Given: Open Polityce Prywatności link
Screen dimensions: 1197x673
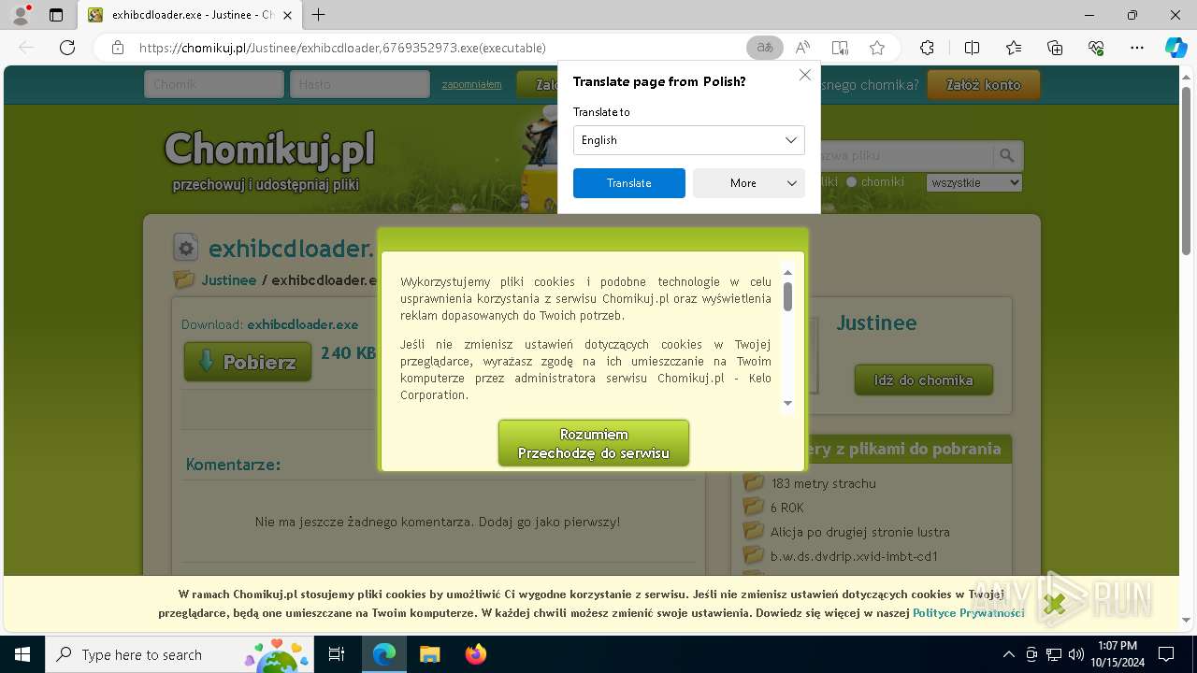Looking at the screenshot, I should (x=969, y=613).
